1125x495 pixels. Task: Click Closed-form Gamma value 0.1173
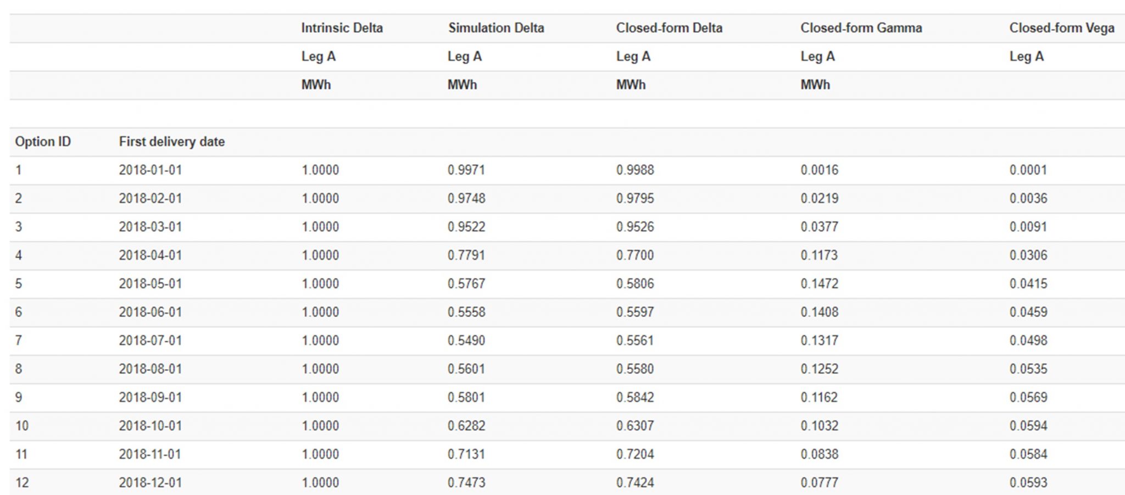[x=820, y=255]
